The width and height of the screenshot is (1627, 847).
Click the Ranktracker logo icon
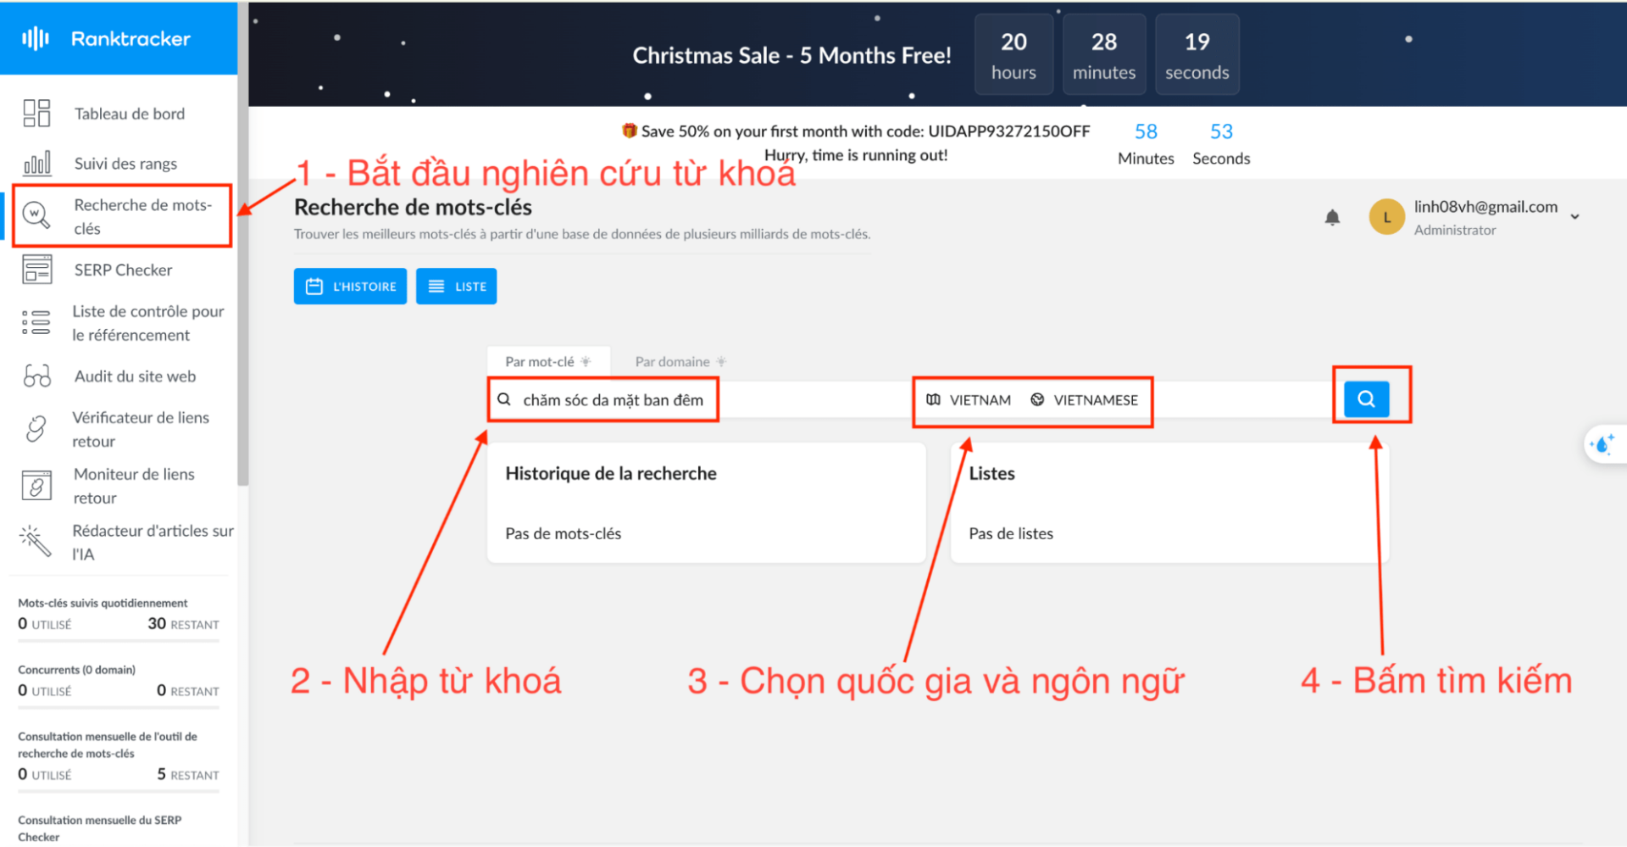[x=36, y=38]
